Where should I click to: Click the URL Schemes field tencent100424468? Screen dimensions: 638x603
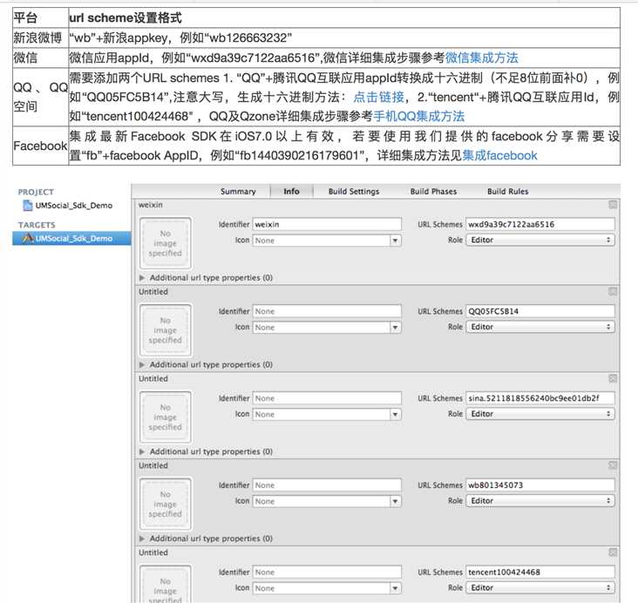[x=540, y=573]
